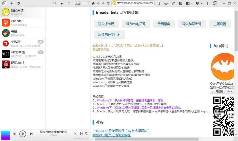Click the volume speaker icon

(x=81, y=134)
